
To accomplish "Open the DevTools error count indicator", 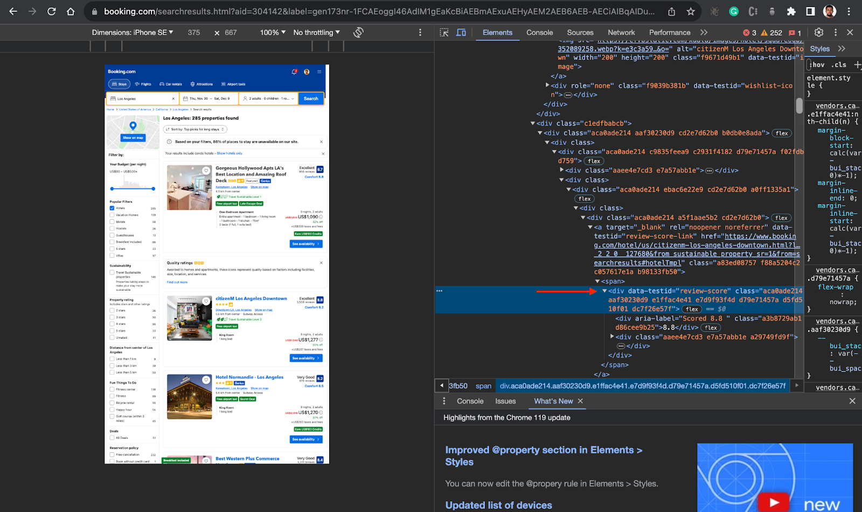I will point(750,33).
